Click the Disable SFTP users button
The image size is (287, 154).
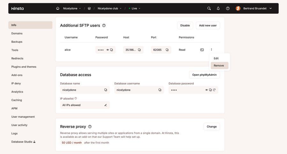(185, 25)
